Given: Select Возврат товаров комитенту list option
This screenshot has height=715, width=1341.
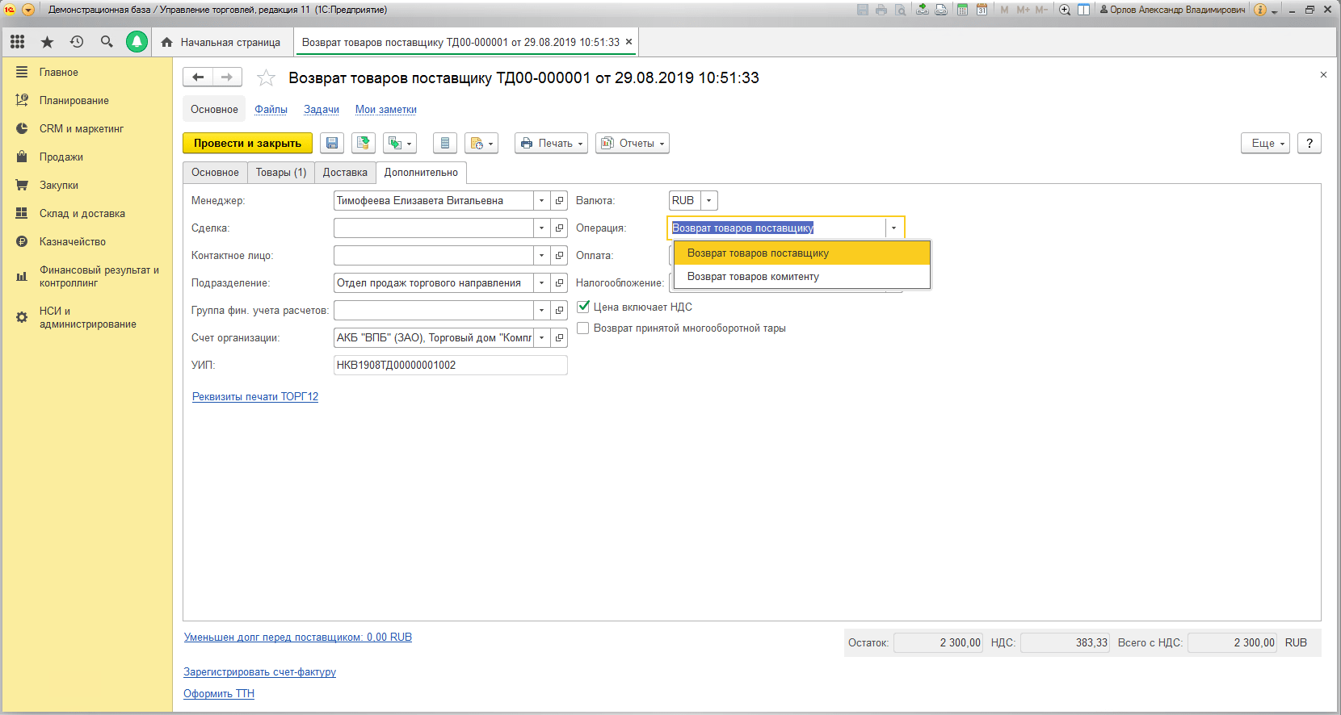Looking at the screenshot, I should pos(802,277).
